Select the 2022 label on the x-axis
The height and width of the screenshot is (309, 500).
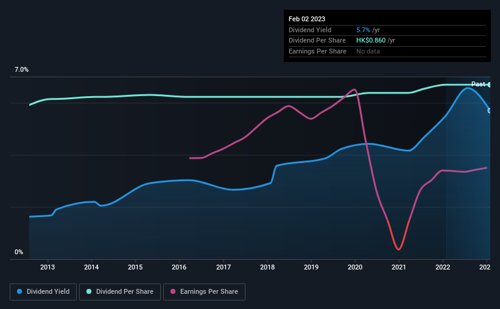point(443,267)
